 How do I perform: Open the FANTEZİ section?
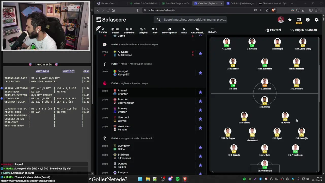273,30
